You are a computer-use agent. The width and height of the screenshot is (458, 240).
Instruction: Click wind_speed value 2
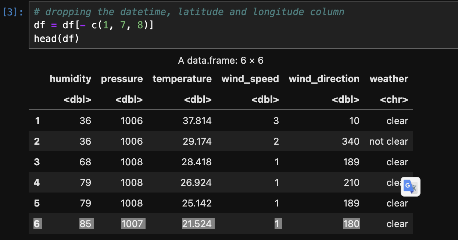click(x=276, y=141)
